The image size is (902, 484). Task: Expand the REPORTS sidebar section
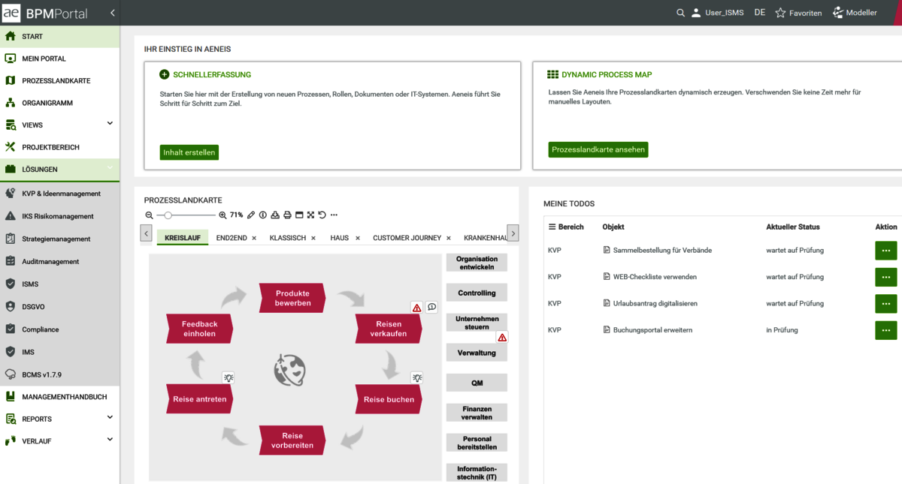tap(110, 418)
